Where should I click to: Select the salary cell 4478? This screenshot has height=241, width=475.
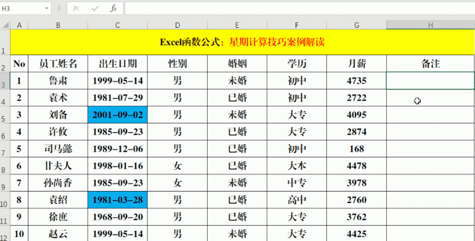coord(357,166)
